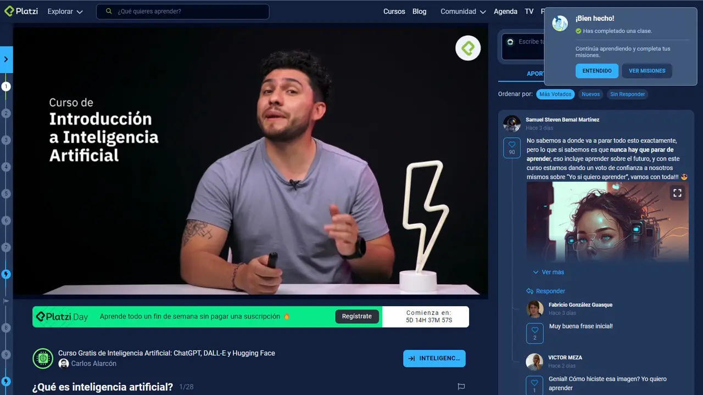Jump to class 9 in the syllabus timeline
Viewport: 703px width, 395px height.
coord(6,355)
